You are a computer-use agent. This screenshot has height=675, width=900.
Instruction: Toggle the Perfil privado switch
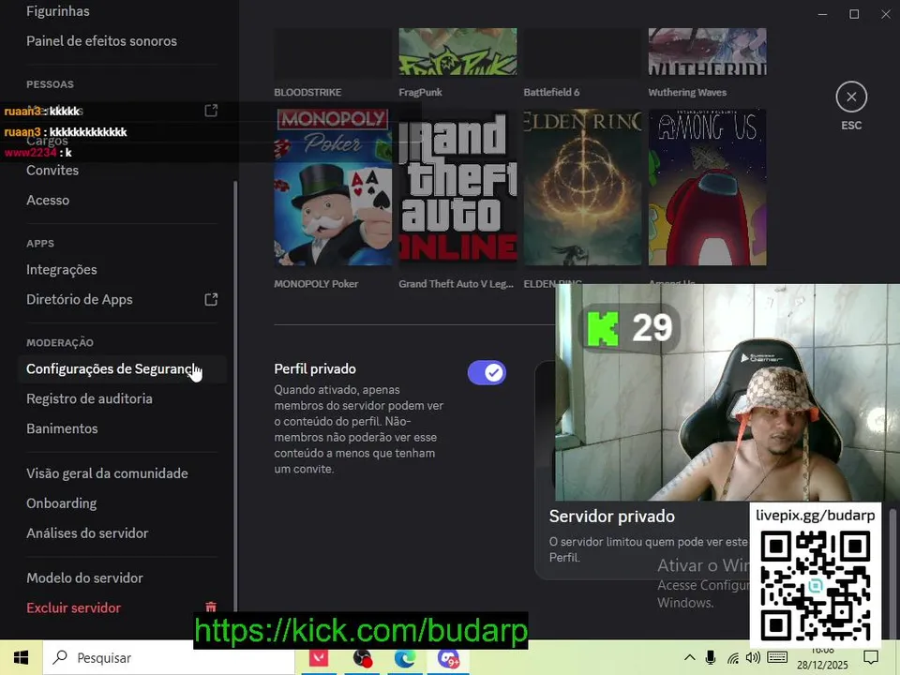click(487, 373)
